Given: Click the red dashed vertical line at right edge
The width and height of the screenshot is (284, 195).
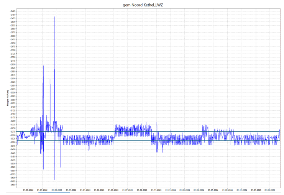Looking at the screenshot, I should click(280, 96).
